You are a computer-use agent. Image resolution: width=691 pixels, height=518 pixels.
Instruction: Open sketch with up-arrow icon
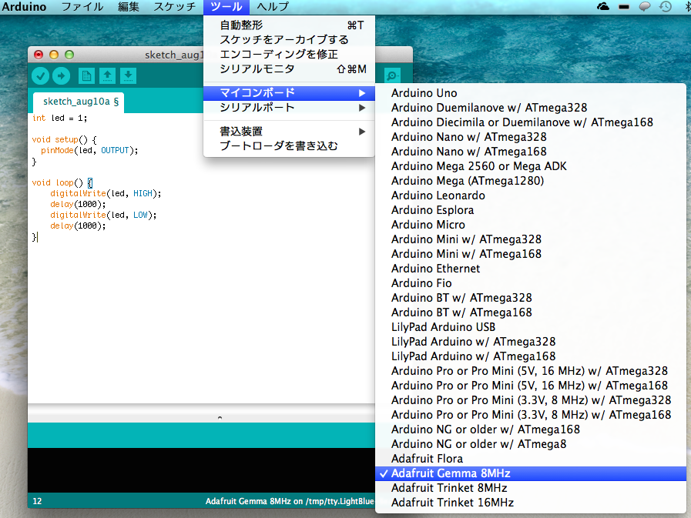click(107, 75)
